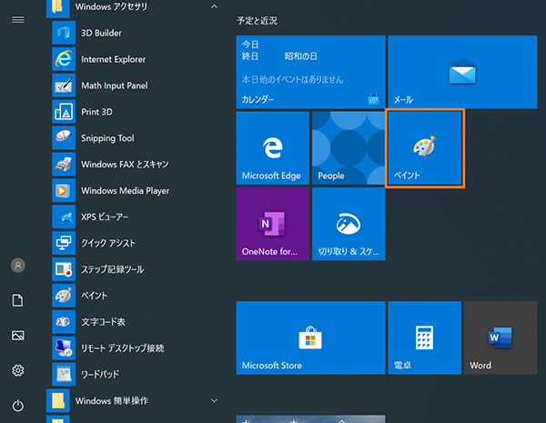This screenshot has height=423, width=546.
Task: Click the ペイント tile on the Start menu
Action: pos(425,148)
